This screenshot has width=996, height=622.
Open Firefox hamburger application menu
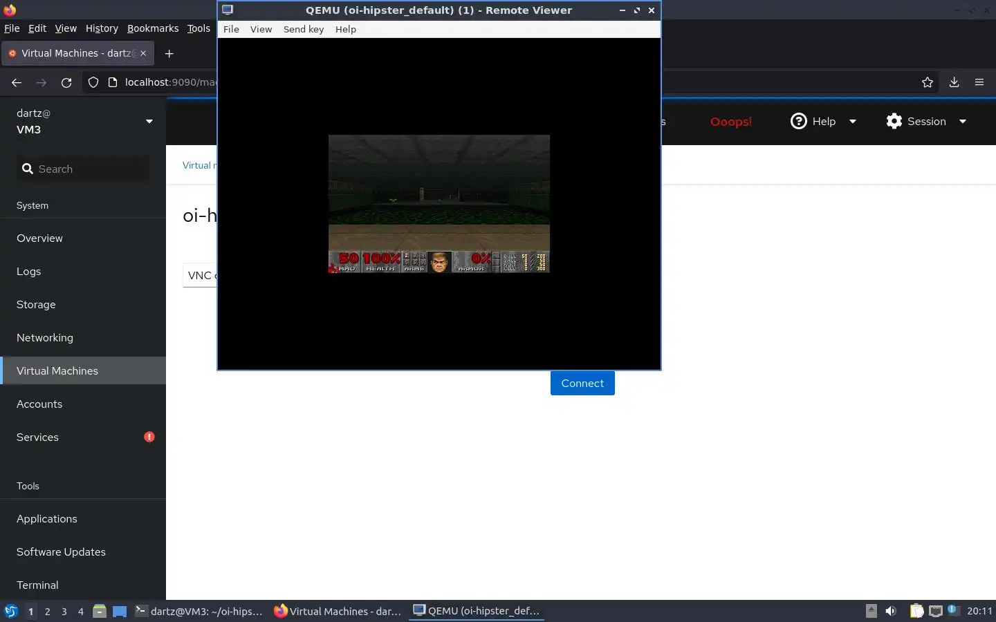(979, 82)
